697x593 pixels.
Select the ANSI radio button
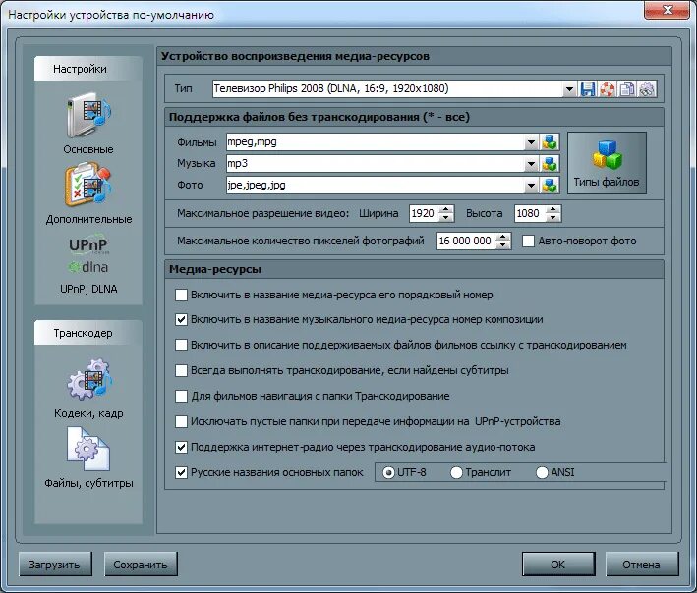542,473
